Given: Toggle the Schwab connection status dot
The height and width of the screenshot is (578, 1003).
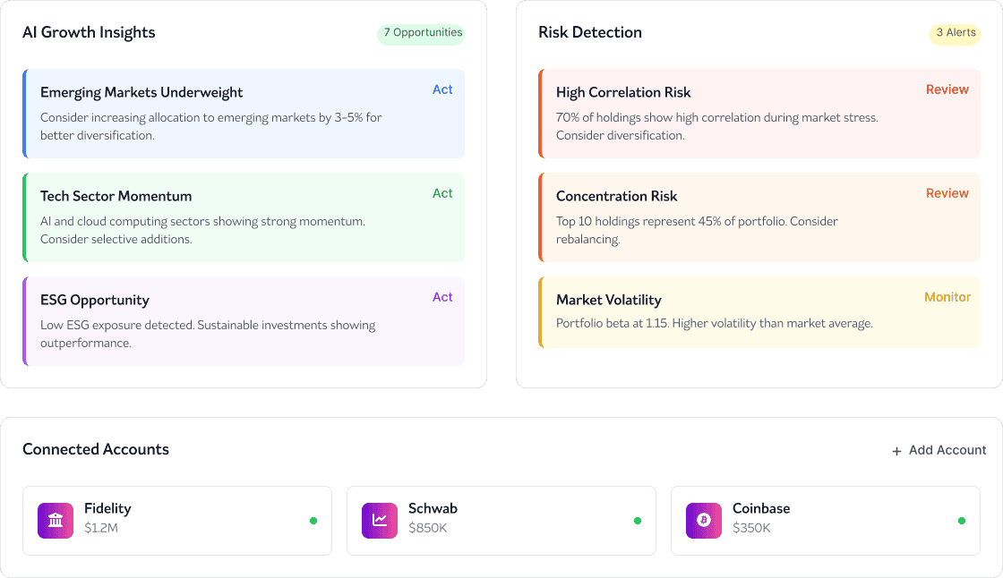Looking at the screenshot, I should tap(637, 520).
